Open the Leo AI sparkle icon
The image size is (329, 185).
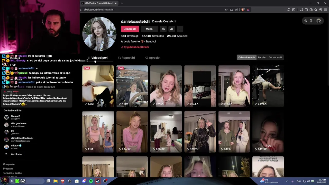click(316, 10)
